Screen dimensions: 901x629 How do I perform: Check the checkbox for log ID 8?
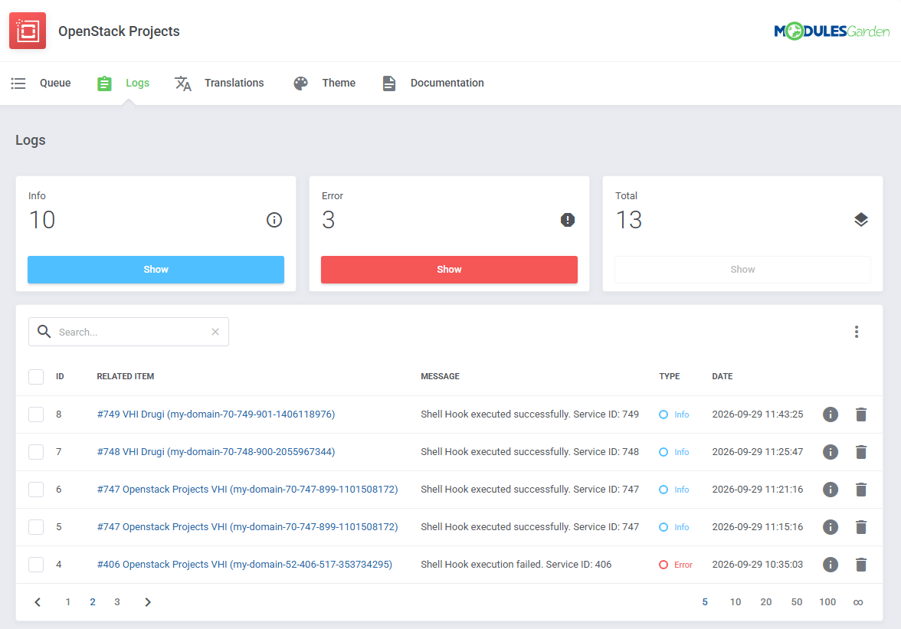point(36,414)
